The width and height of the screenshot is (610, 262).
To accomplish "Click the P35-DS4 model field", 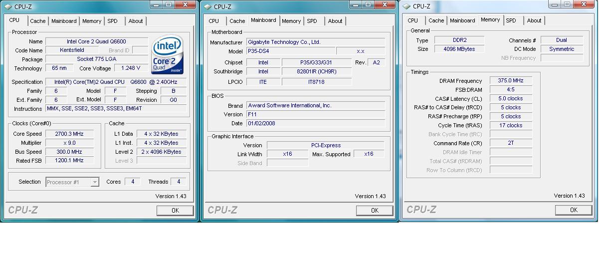I will click(x=291, y=51).
